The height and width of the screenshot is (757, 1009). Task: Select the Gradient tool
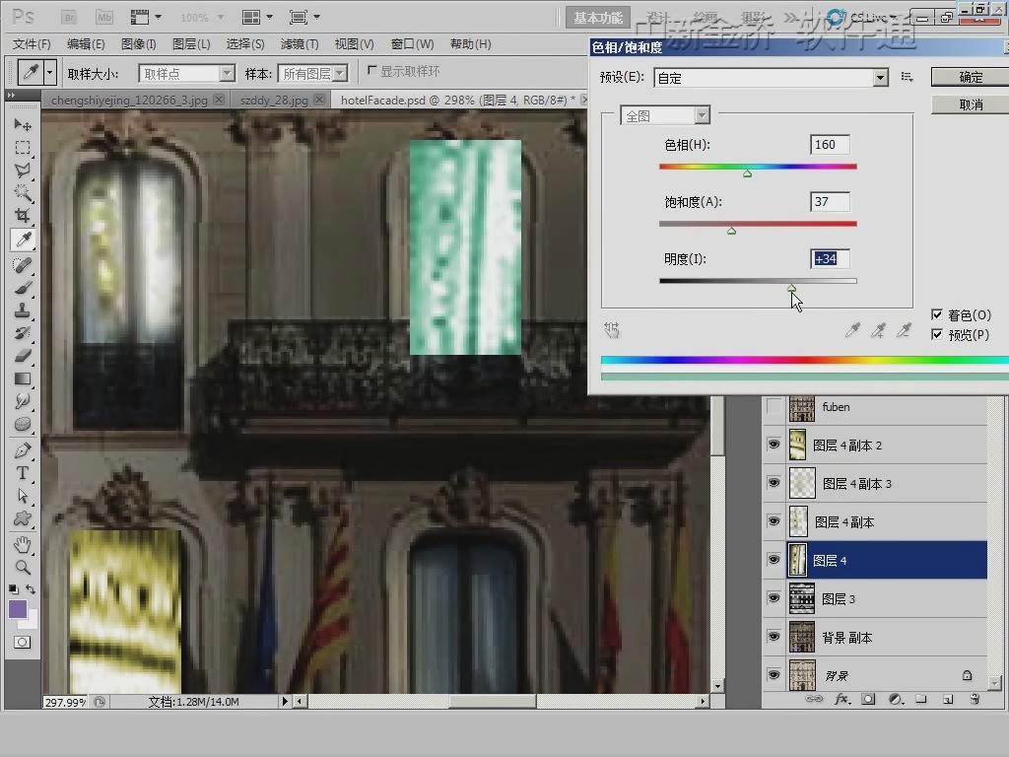tap(23, 378)
